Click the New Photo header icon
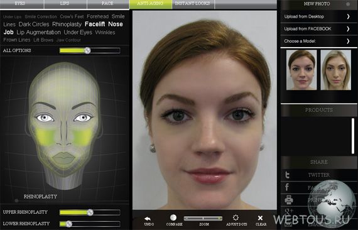The height and width of the screenshot is (230, 358). click(x=348, y=4)
